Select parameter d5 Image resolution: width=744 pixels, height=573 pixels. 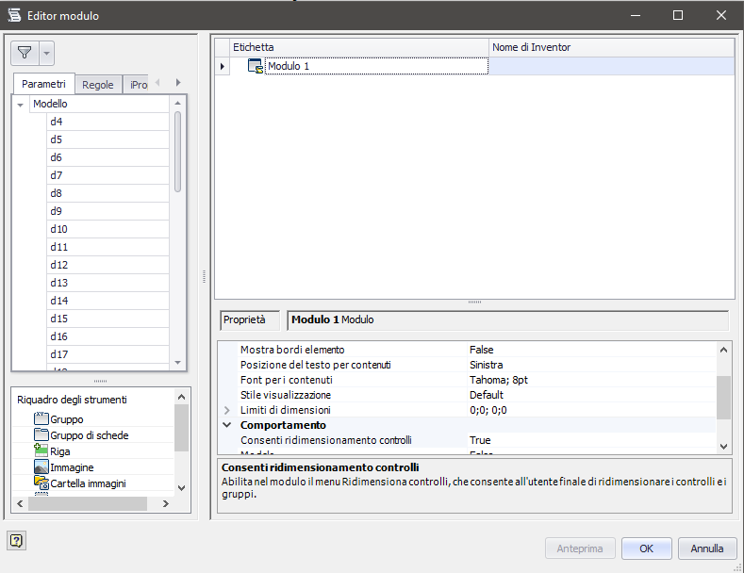[x=107, y=139]
